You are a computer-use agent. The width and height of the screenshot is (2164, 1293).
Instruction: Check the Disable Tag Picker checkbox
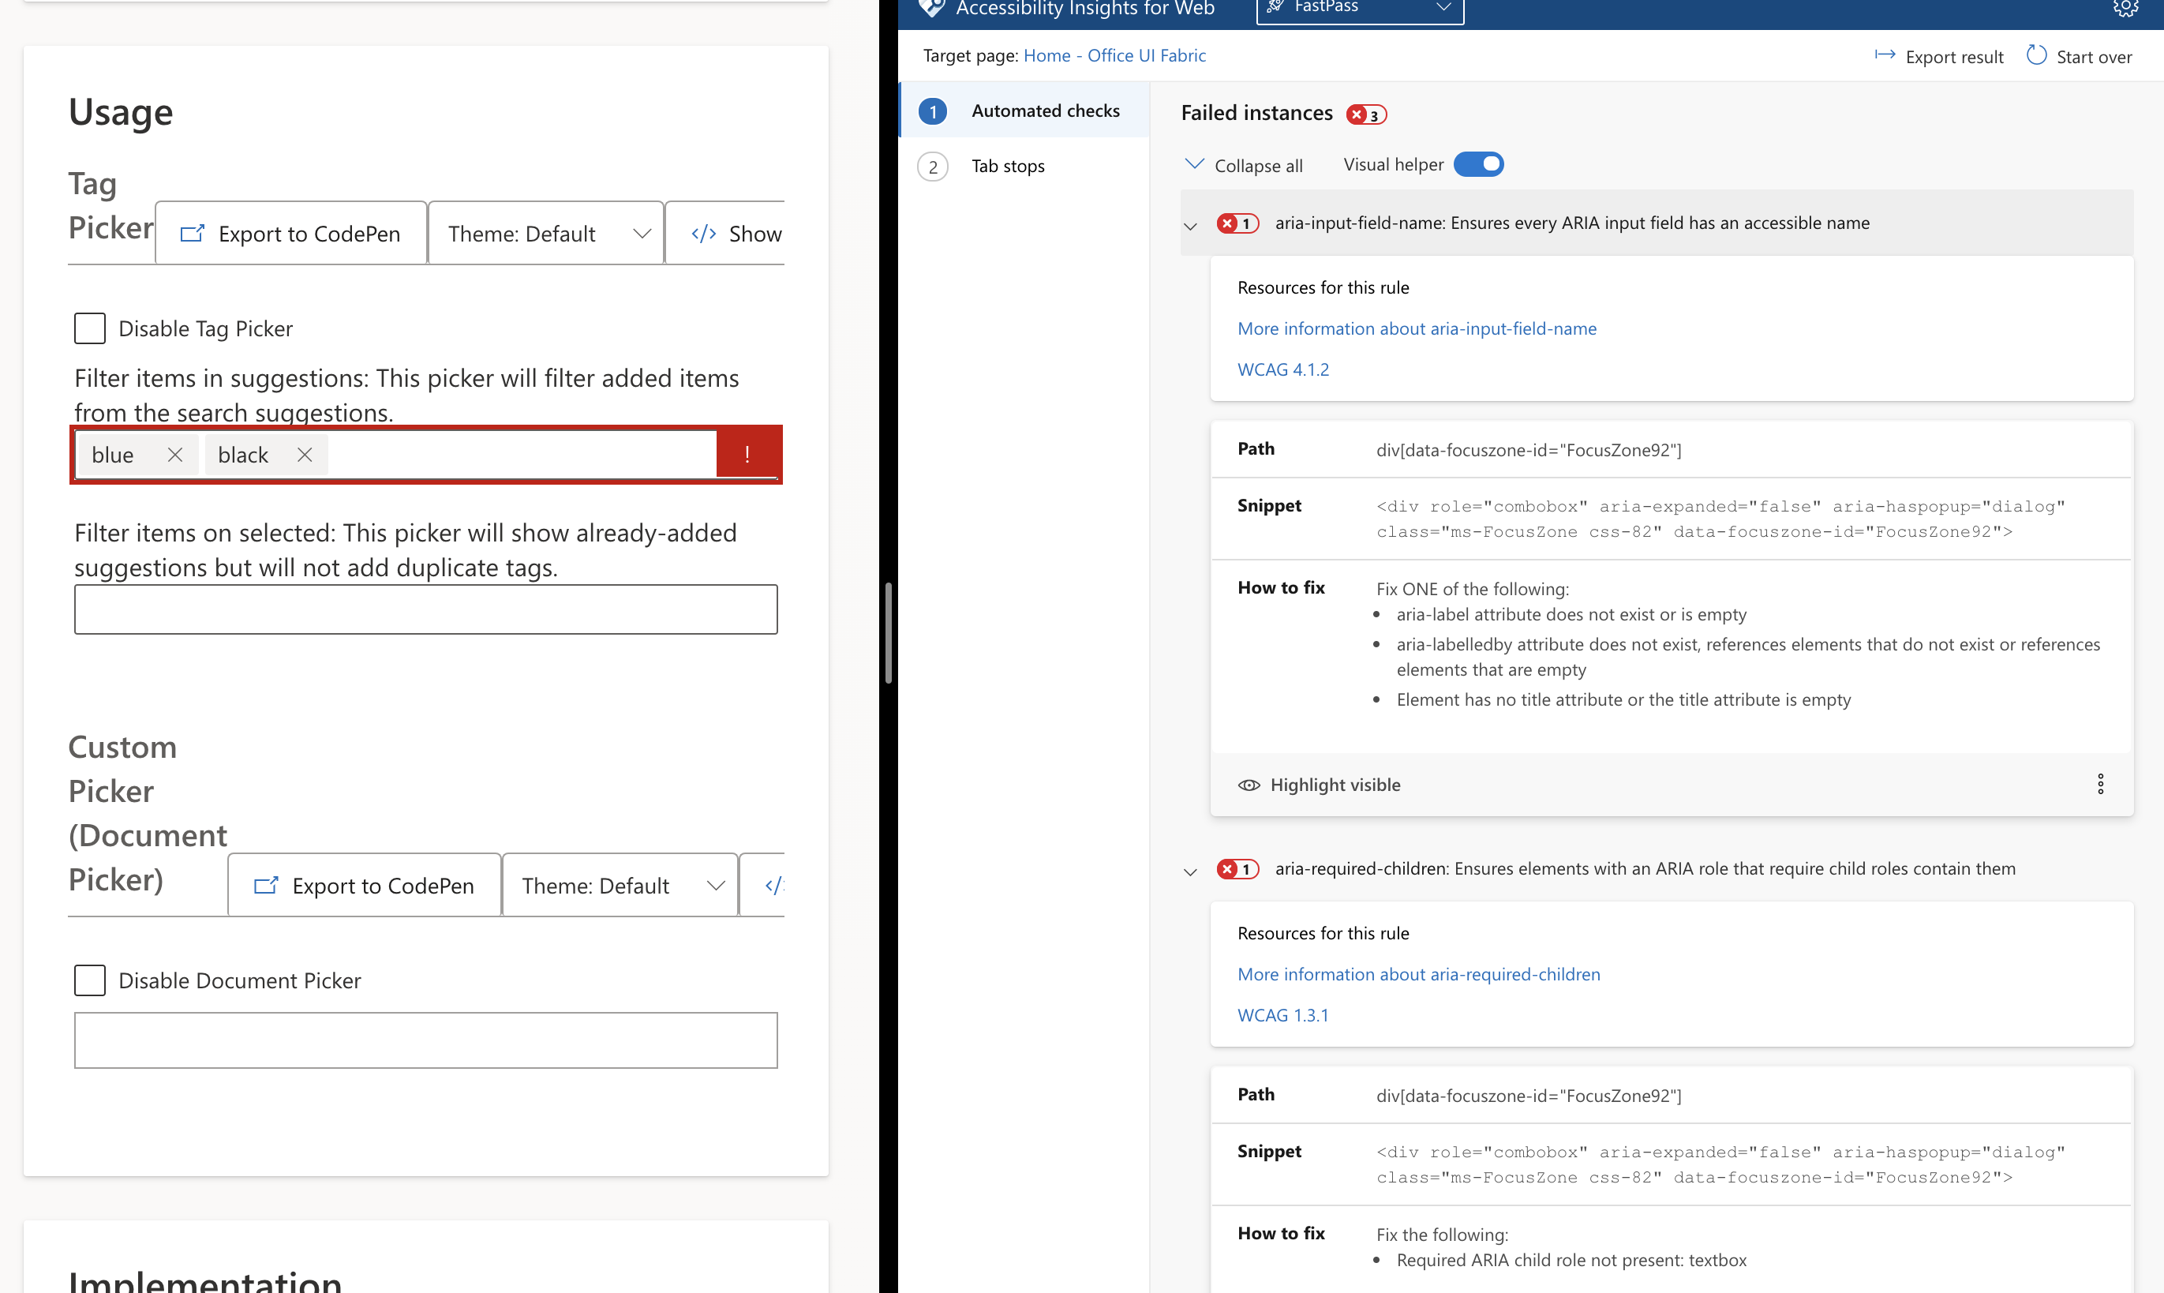90,328
